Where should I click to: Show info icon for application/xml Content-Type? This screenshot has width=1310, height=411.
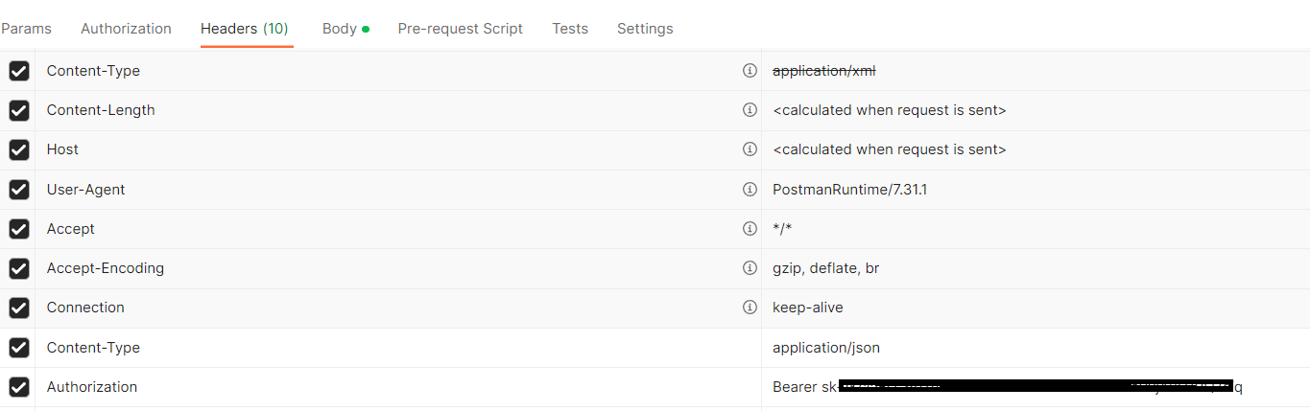[x=750, y=71]
